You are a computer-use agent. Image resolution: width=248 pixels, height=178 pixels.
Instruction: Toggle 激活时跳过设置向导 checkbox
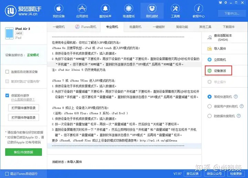(x=7, y=81)
